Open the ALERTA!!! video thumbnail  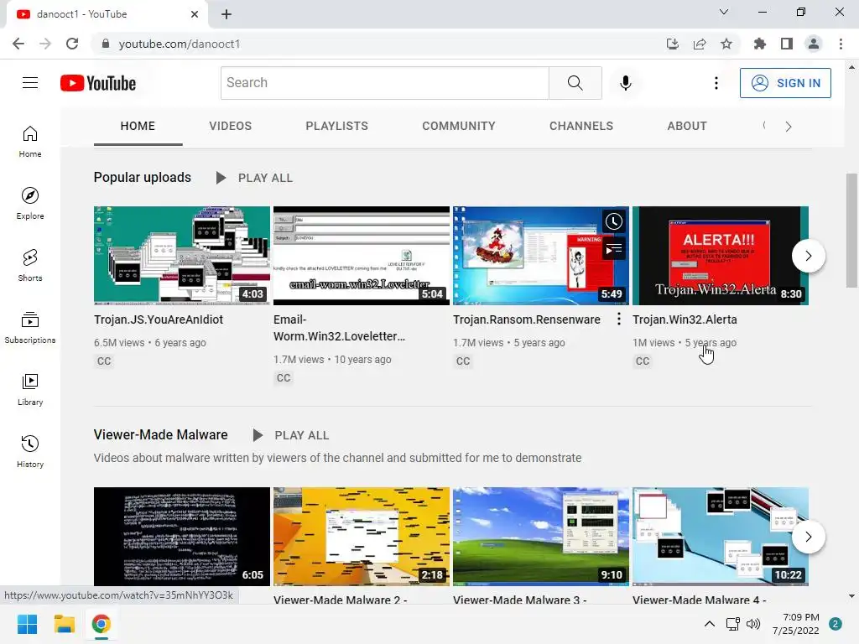721,256
